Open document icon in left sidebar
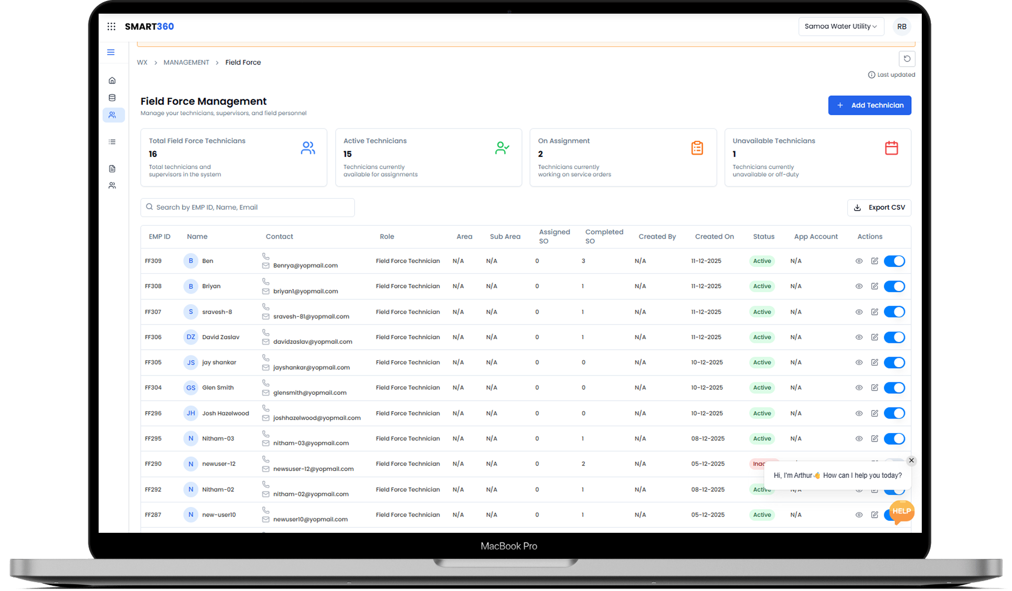Viewport: 1012px width, 591px height. [112, 169]
